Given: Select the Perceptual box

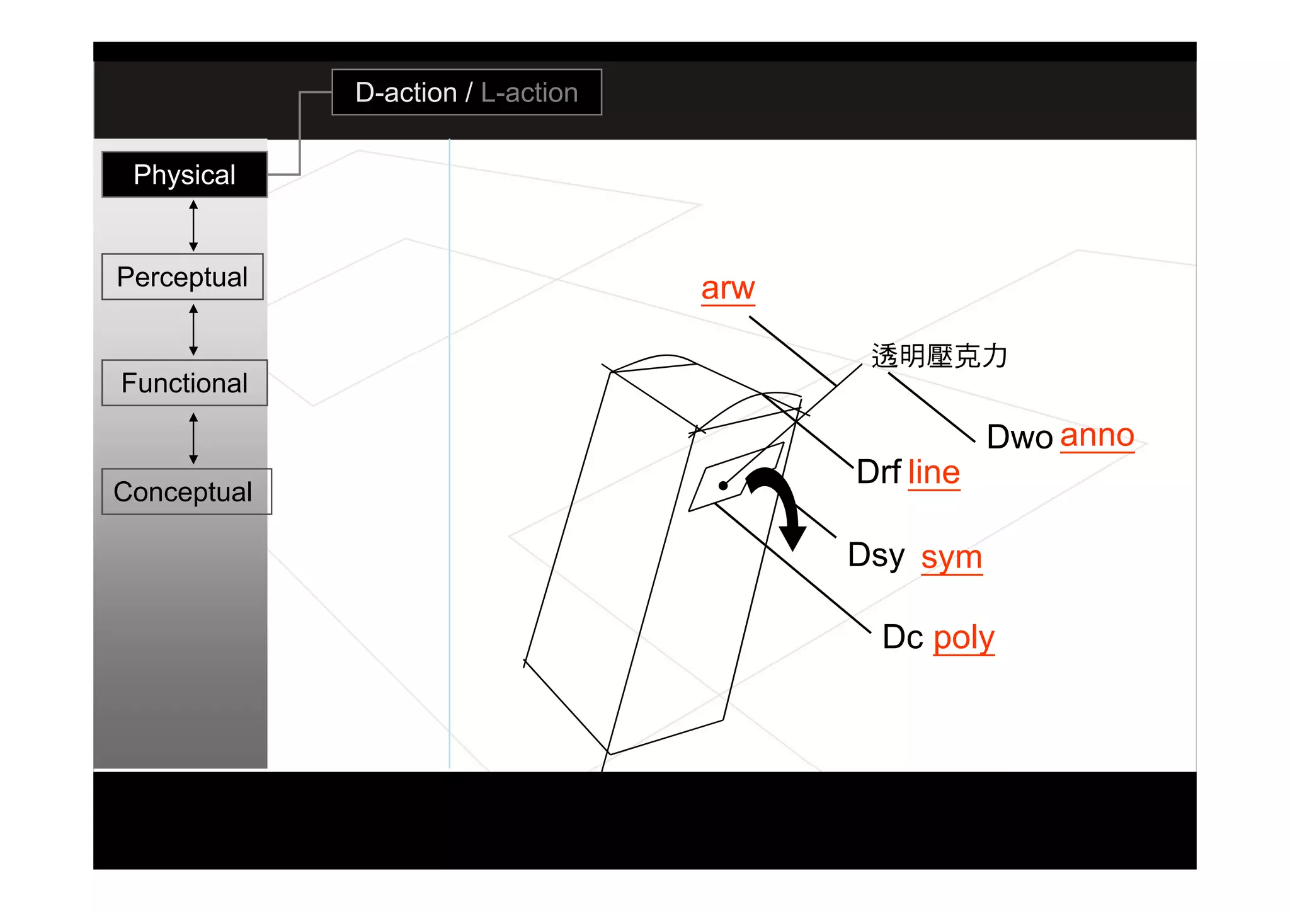Looking at the screenshot, I should click(183, 277).
